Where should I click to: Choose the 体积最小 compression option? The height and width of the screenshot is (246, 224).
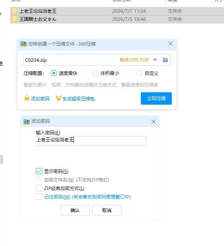pos(96,73)
